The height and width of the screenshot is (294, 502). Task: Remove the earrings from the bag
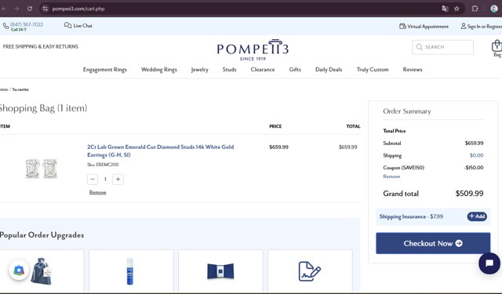(97, 192)
